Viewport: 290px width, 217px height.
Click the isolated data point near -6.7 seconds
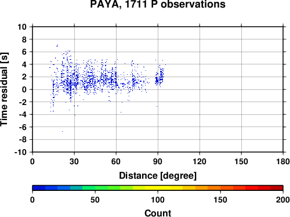point(62,131)
